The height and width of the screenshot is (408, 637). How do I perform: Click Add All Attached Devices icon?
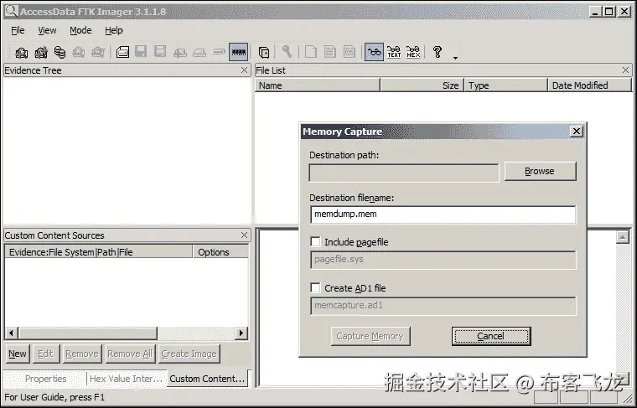pos(41,52)
